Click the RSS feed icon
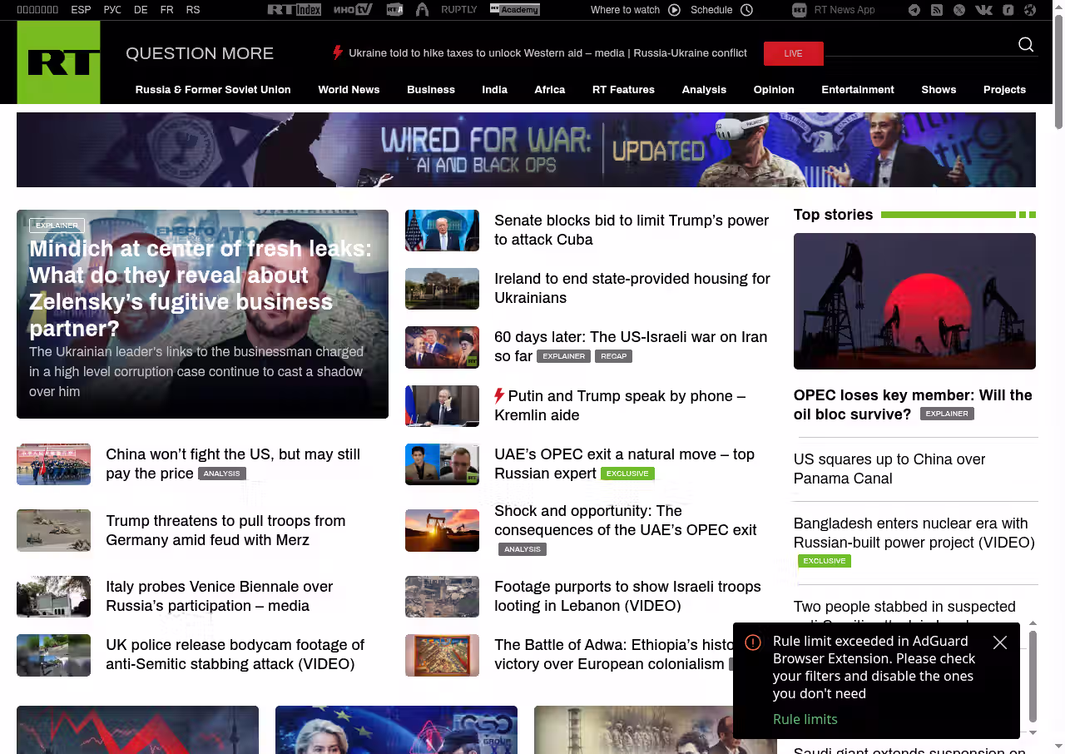1065x754 pixels. click(937, 10)
